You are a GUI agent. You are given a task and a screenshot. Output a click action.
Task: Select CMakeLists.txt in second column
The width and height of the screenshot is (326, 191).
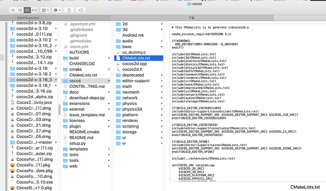pos(86,75)
